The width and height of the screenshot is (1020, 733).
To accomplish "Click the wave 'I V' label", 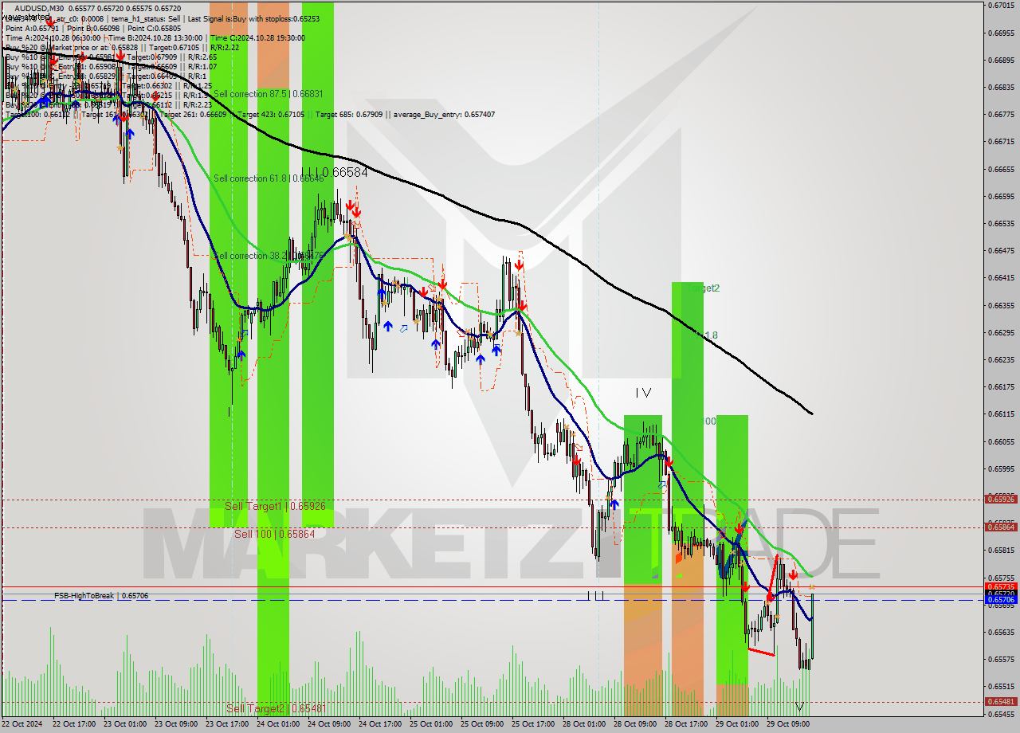I will coord(643,393).
